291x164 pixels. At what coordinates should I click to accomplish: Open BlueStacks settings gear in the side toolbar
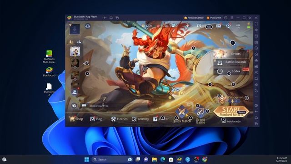click(x=256, y=105)
